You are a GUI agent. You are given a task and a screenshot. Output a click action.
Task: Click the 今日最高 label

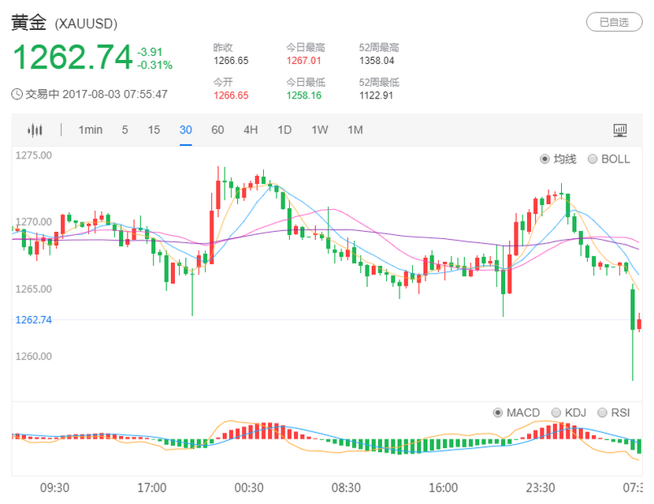(x=305, y=48)
